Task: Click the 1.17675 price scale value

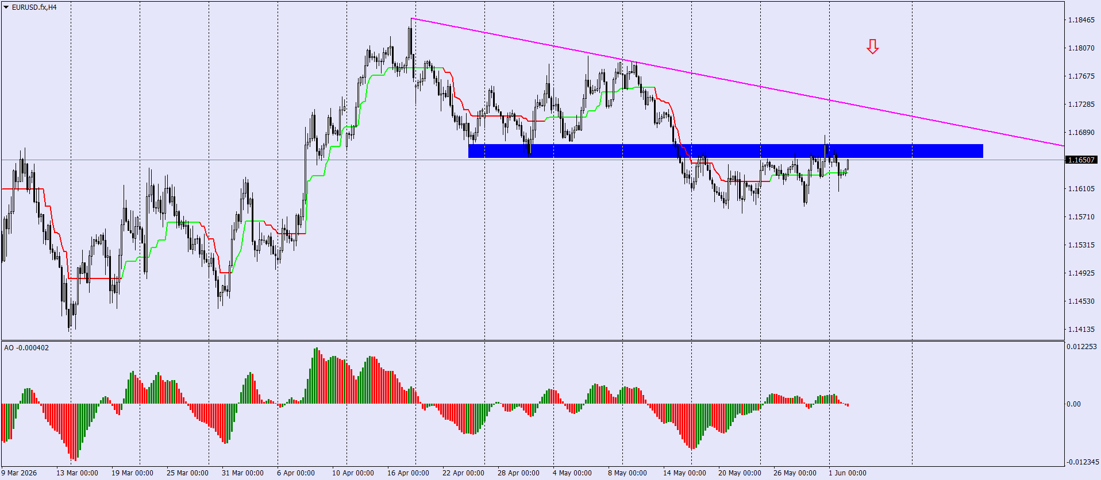Action: 1081,76
